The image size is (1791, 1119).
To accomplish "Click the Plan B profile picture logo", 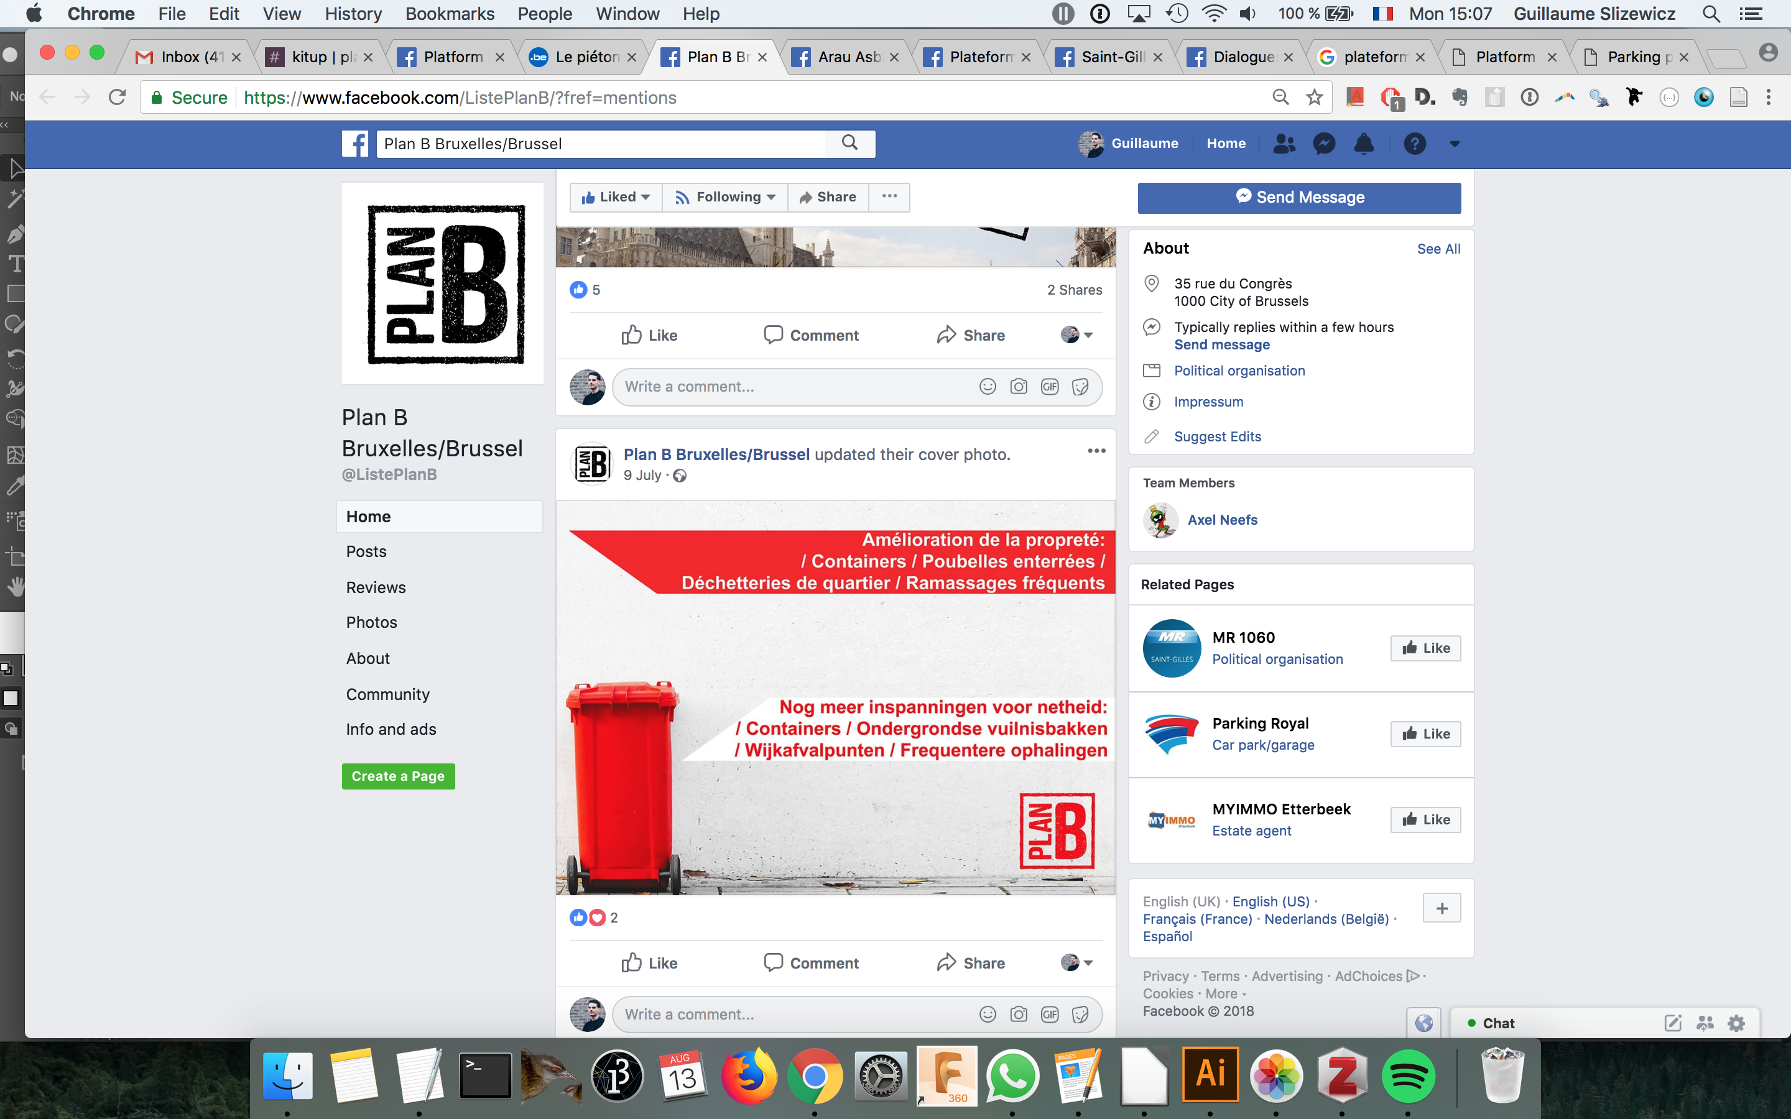I will 443,283.
